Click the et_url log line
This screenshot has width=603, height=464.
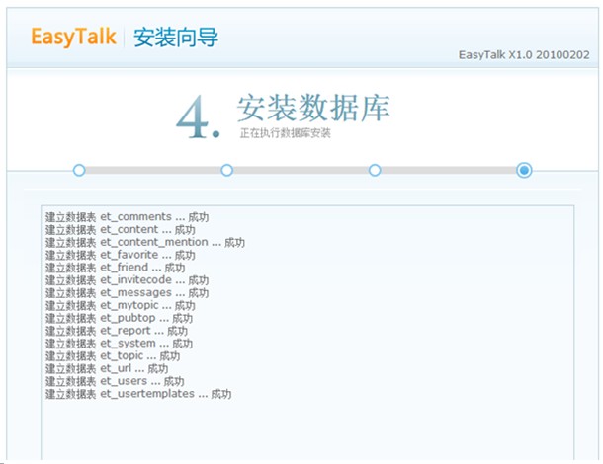107,369
